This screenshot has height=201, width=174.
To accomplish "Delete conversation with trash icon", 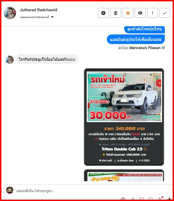I will 116,13.
